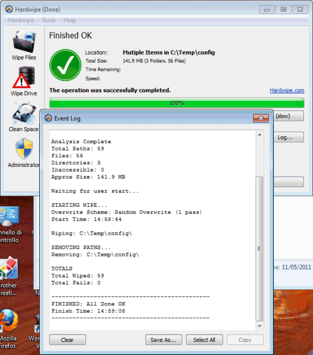313x355 pixels.
Task: Select the Wipe Drive icon
Action: (24, 77)
